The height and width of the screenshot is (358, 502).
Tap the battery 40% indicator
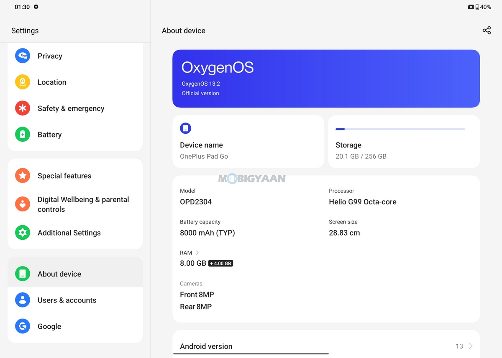click(483, 7)
